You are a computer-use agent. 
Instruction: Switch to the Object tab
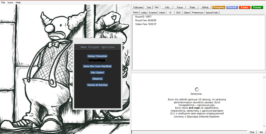coord(187,13)
